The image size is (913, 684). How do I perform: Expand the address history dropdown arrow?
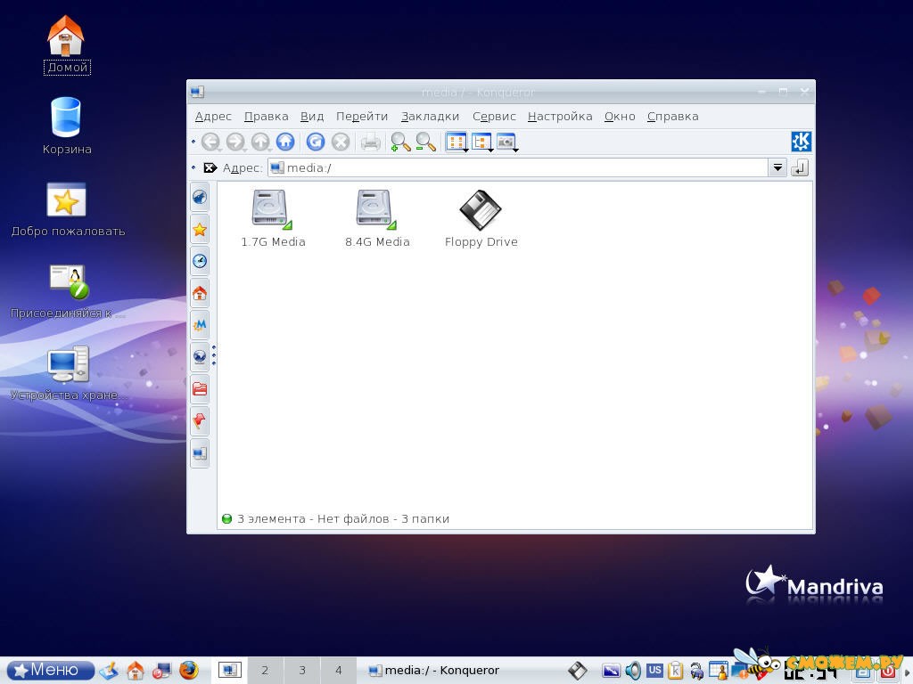point(777,168)
